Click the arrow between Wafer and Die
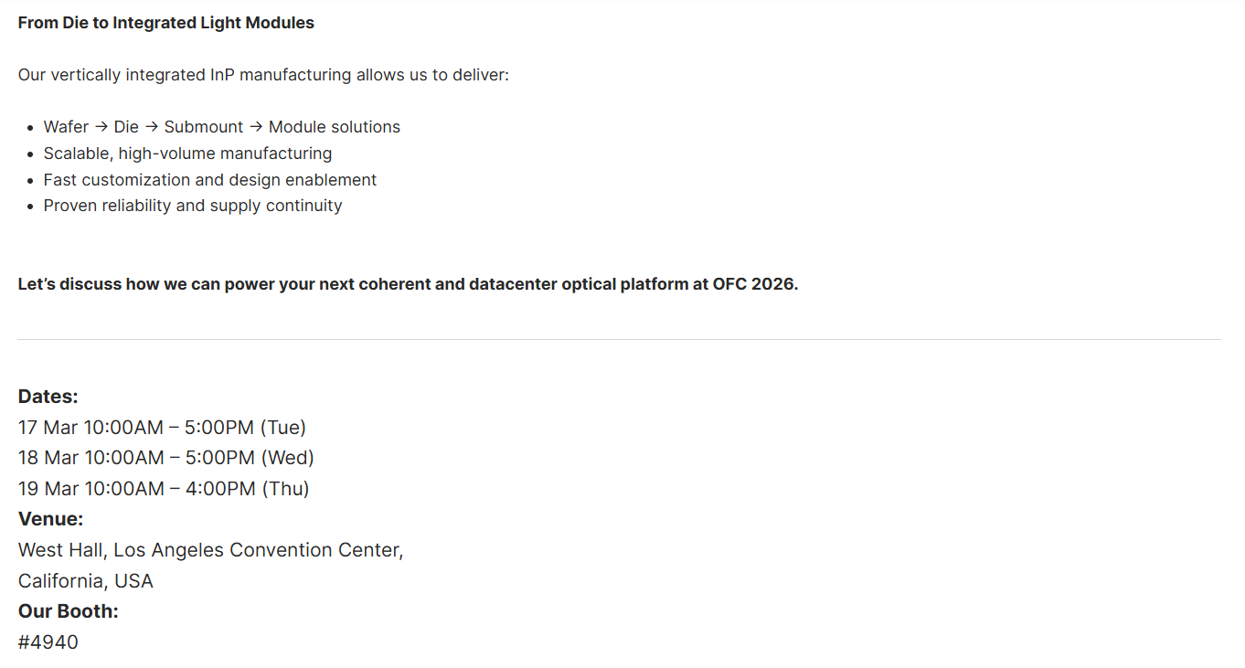The image size is (1245, 668). pyautogui.click(x=101, y=127)
